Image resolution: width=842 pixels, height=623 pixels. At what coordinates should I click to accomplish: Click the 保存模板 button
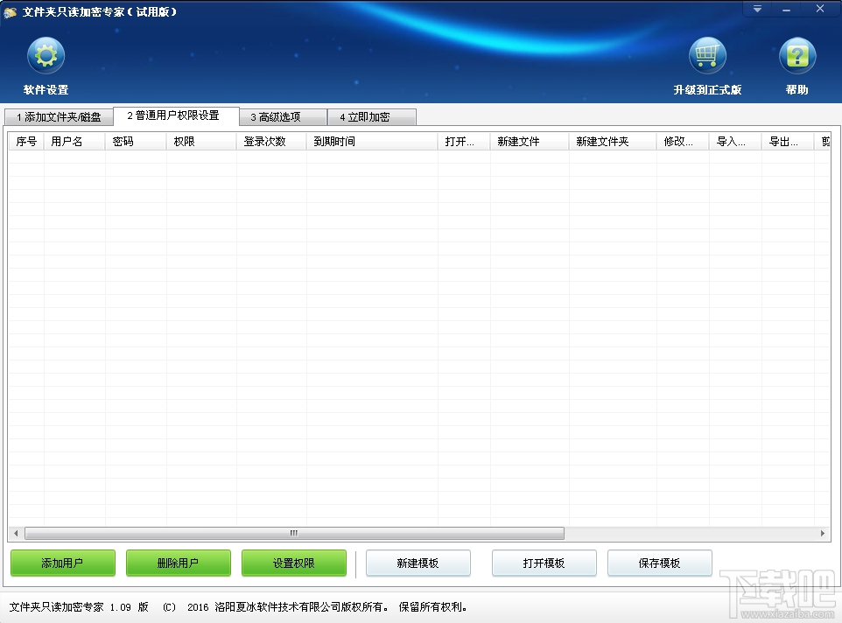(x=659, y=563)
